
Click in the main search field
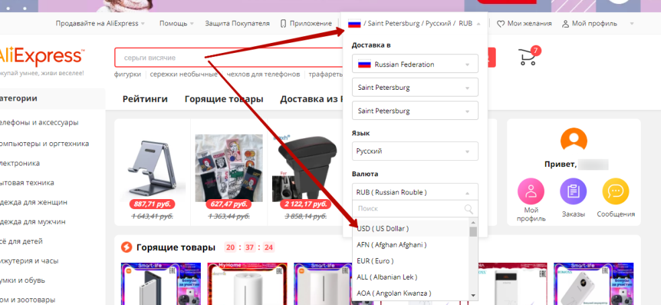click(x=230, y=58)
